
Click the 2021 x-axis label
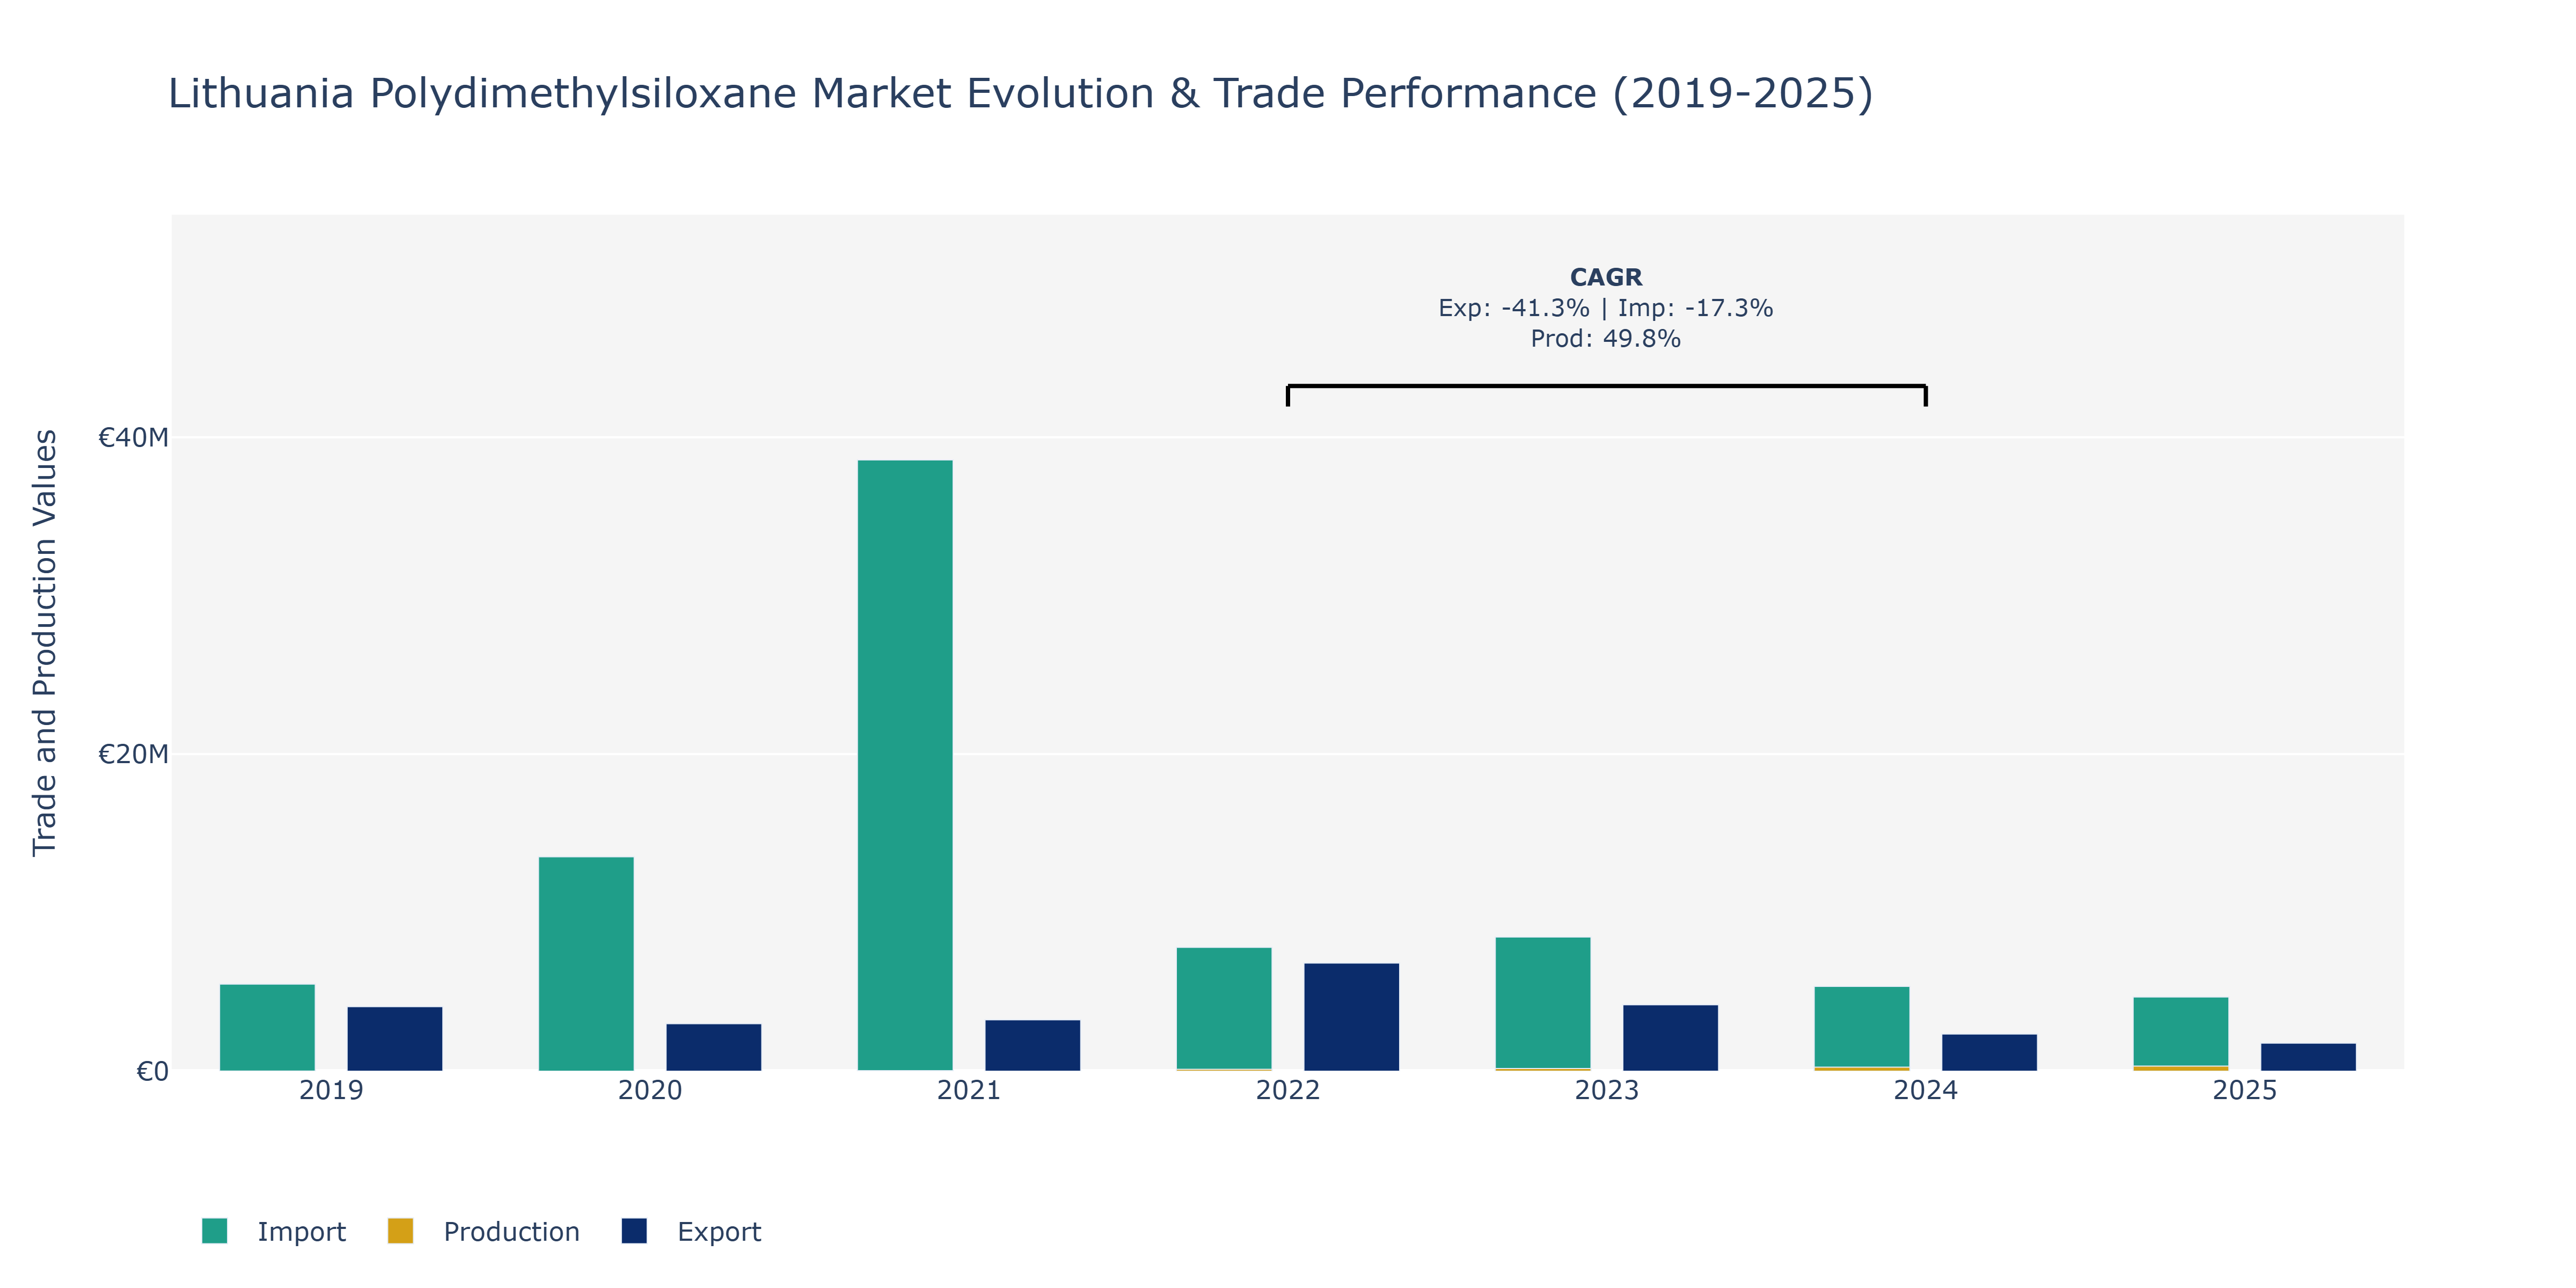(969, 1090)
